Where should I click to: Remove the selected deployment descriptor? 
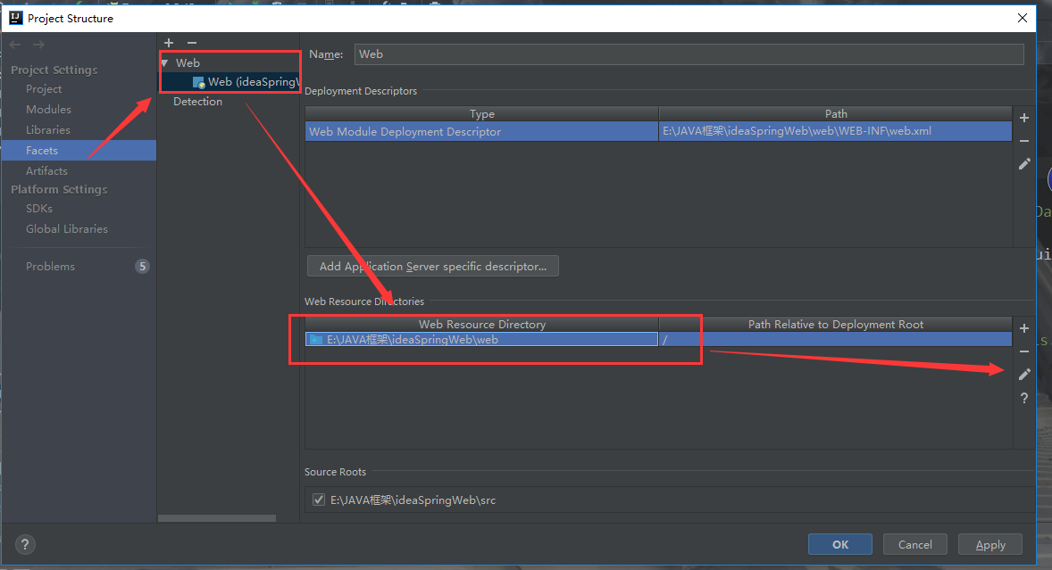click(x=1023, y=141)
